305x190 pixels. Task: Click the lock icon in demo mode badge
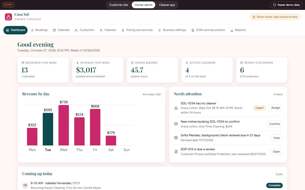pyautogui.click(x=254, y=17)
